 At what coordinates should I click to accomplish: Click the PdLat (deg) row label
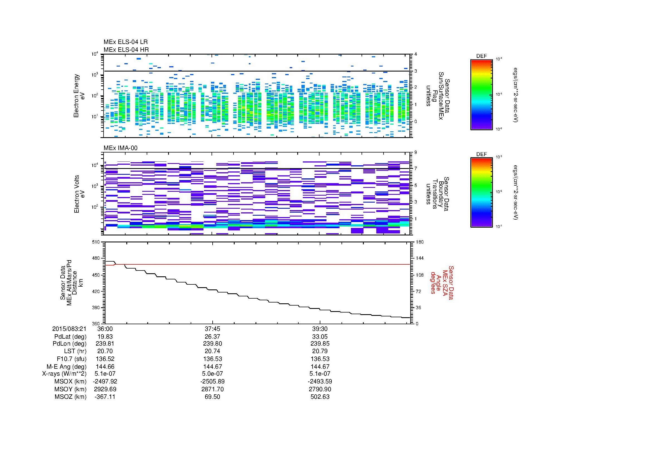pos(70,337)
